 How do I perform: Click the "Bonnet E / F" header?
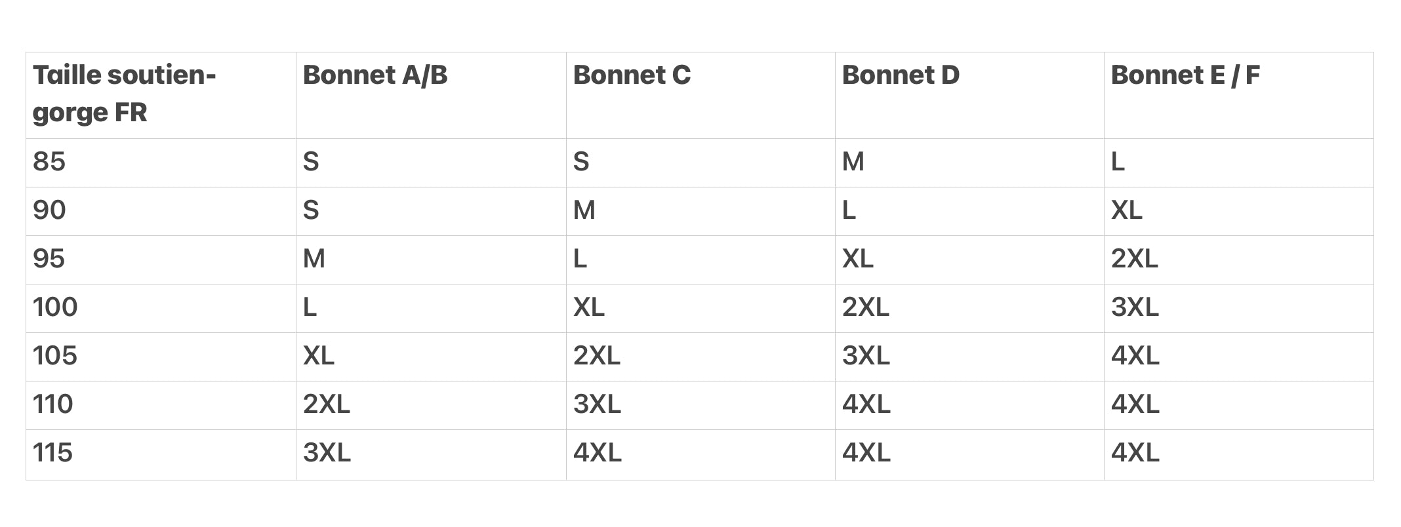coord(1185,75)
